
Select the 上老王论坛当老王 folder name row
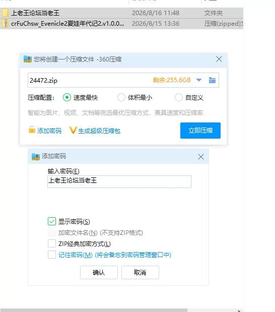coord(35,13)
